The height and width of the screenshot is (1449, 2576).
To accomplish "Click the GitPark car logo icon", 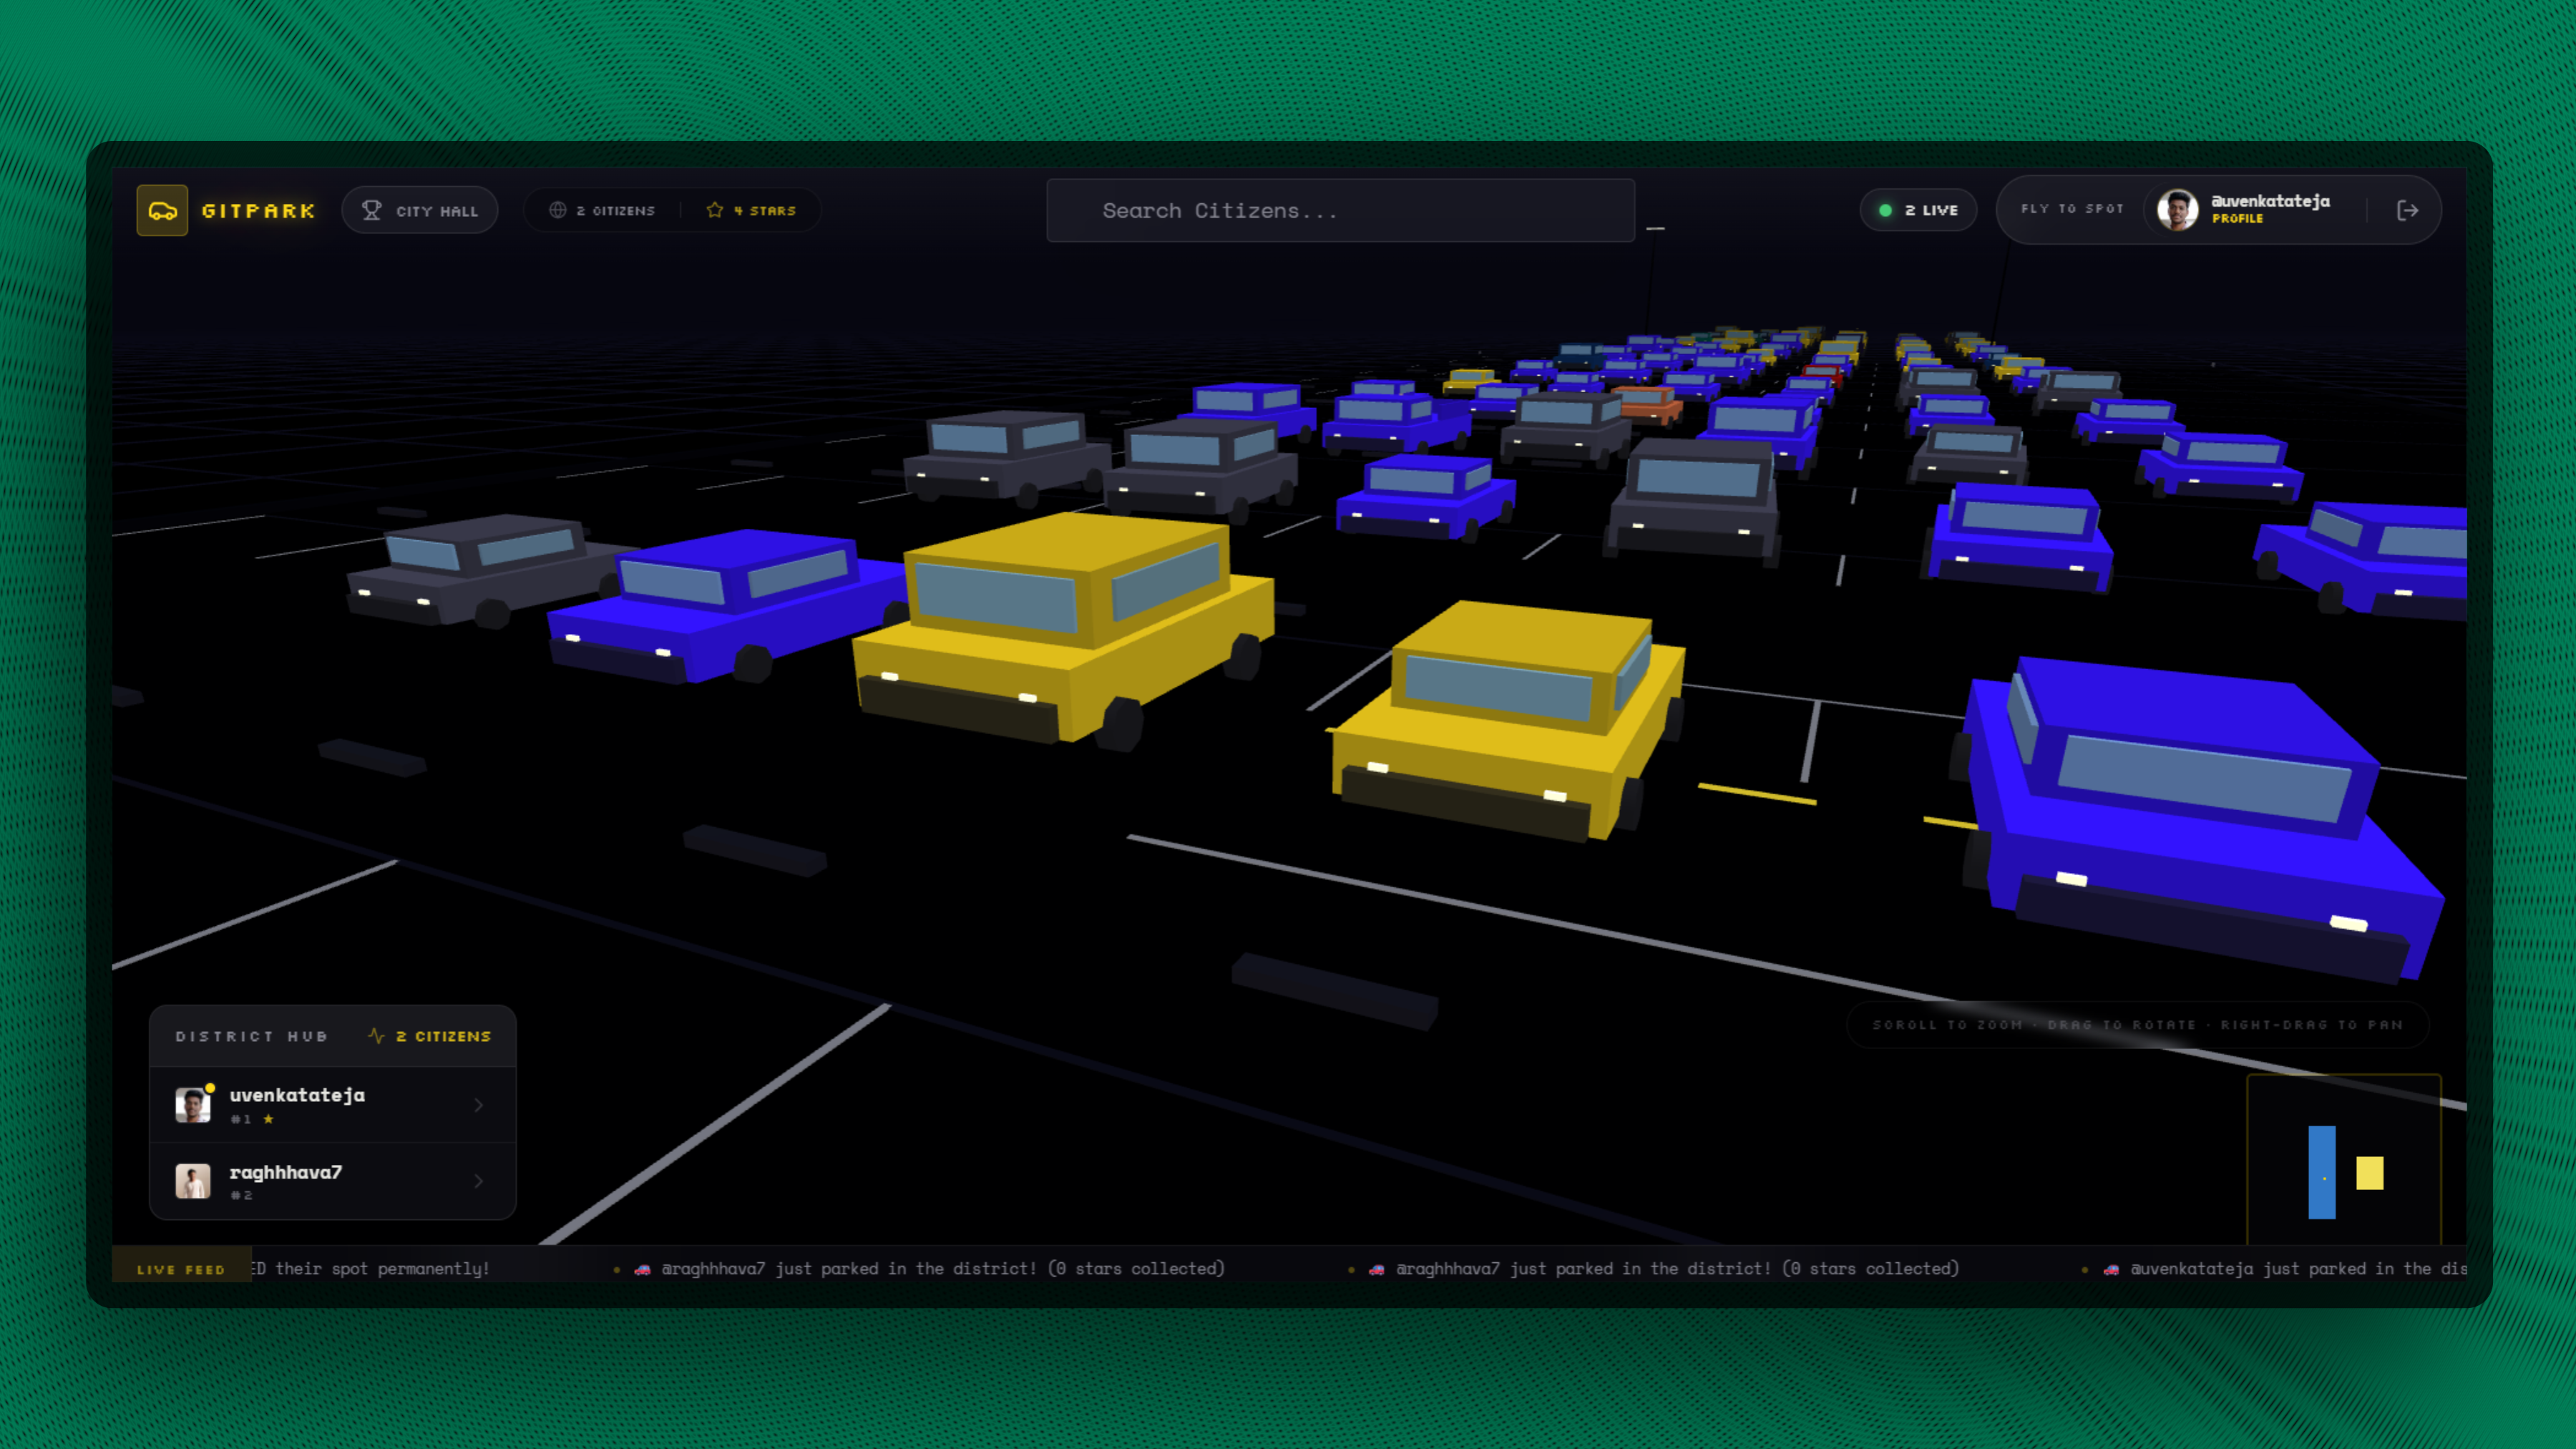I will click(163, 210).
